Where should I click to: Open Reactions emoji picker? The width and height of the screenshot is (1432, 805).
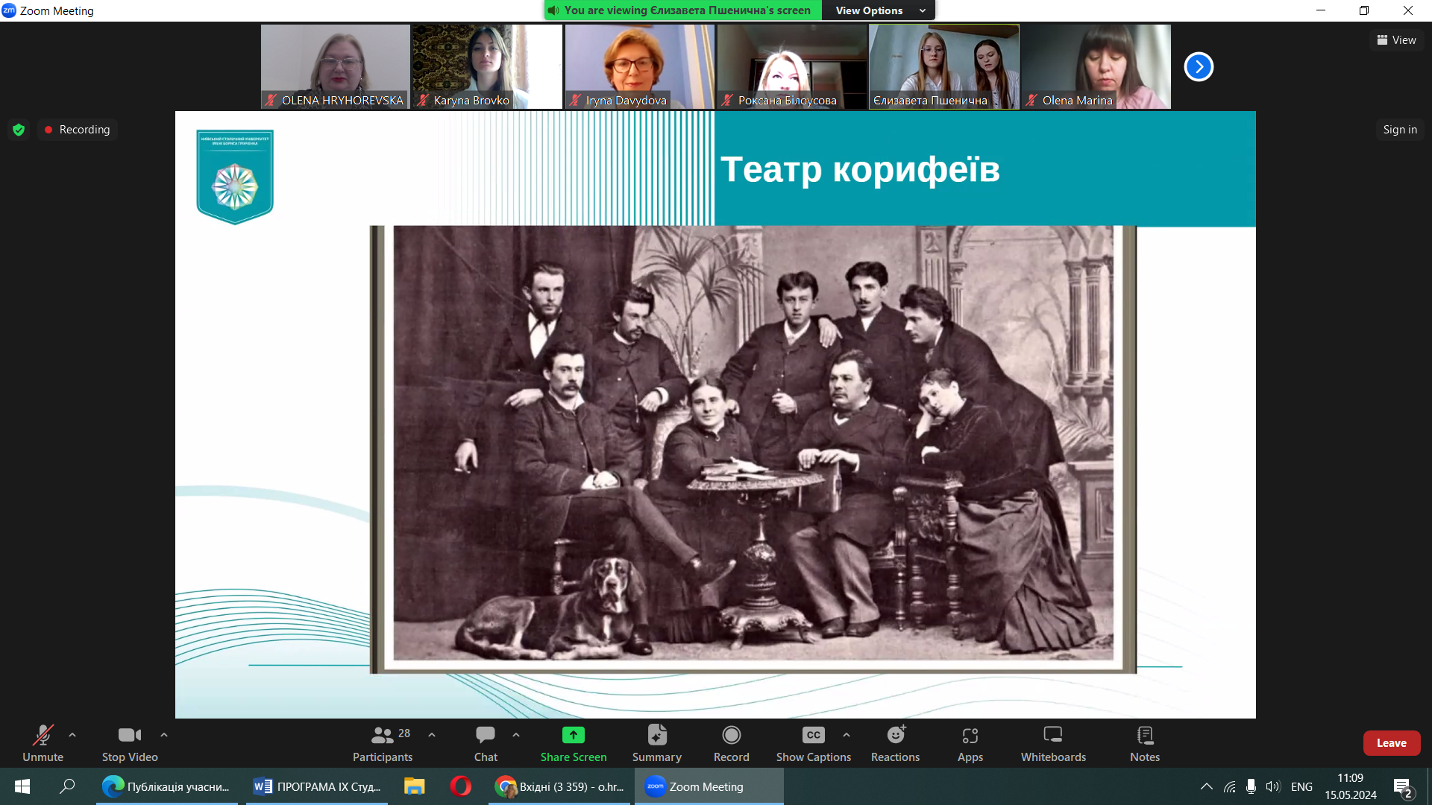tap(895, 736)
